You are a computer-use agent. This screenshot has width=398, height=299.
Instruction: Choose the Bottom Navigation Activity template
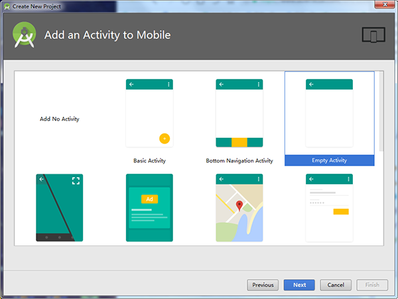point(239,113)
